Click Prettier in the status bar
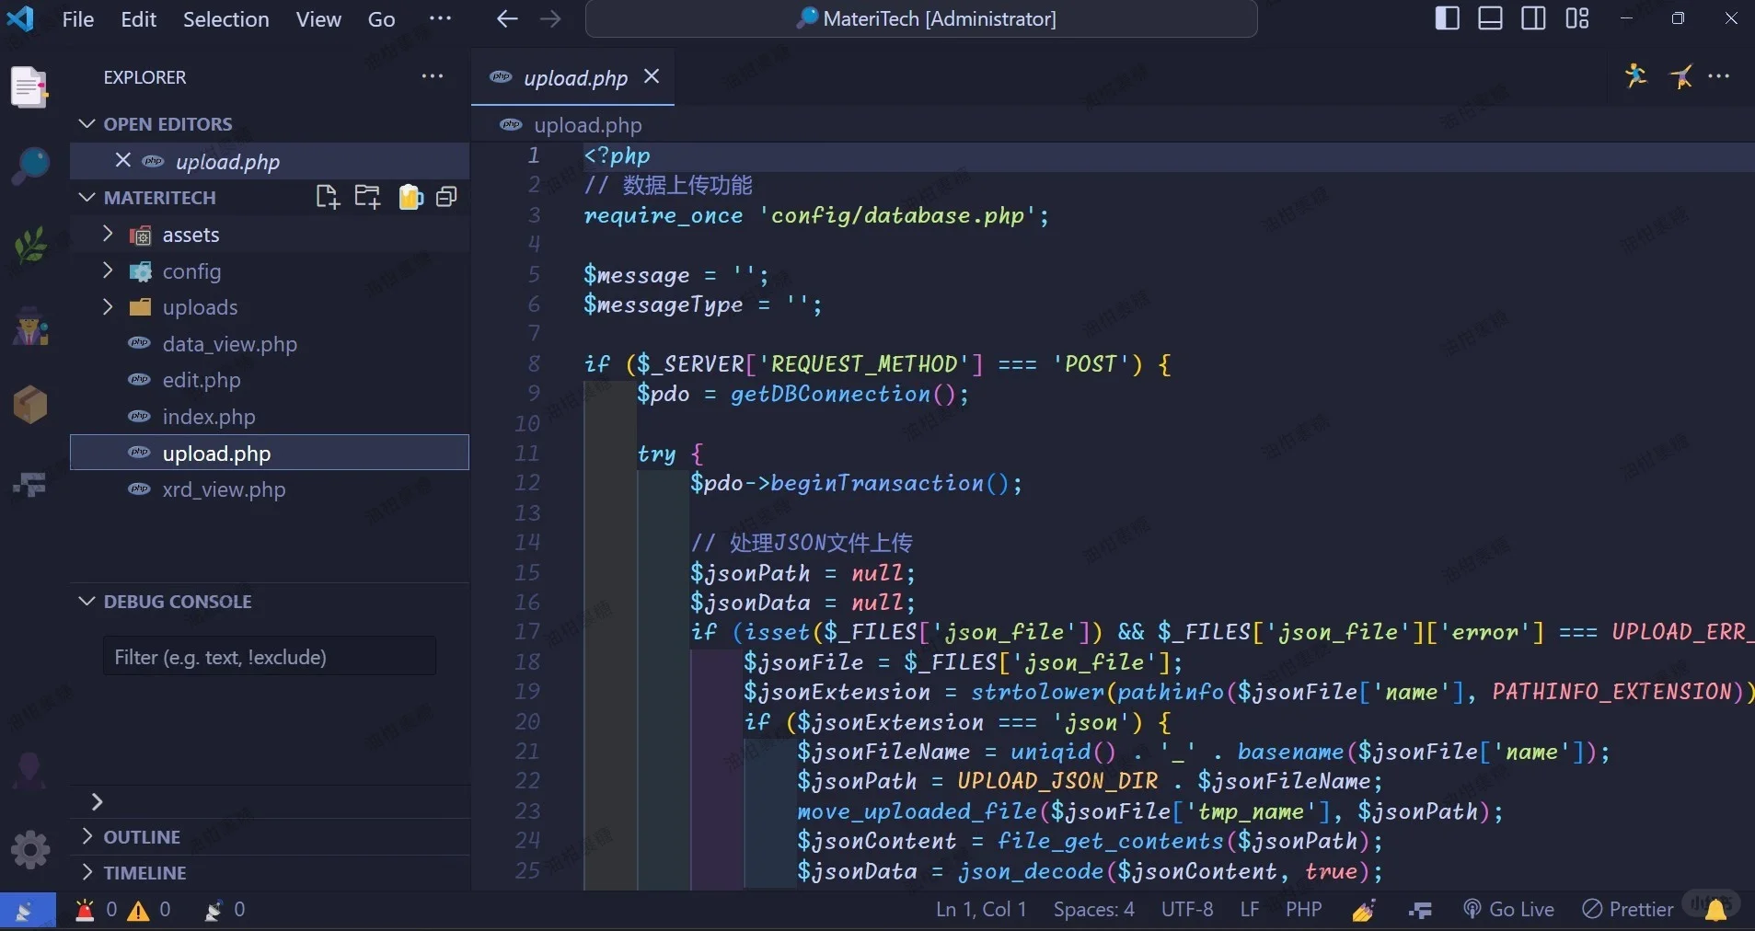Image resolution: width=1755 pixels, height=931 pixels. coord(1628,910)
